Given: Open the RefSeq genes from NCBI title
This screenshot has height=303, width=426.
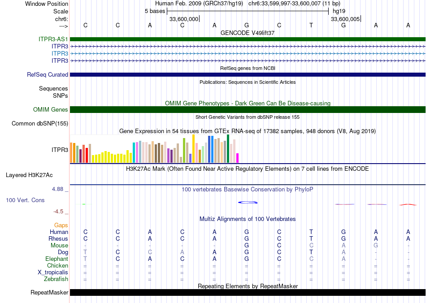Looking at the screenshot, I should pyautogui.click(x=248, y=68).
